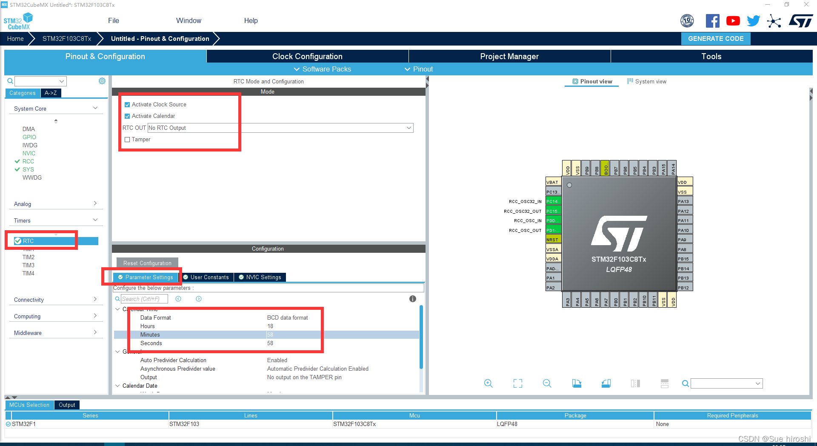Go to next parameter search result
The height and width of the screenshot is (446, 817).
199,299
